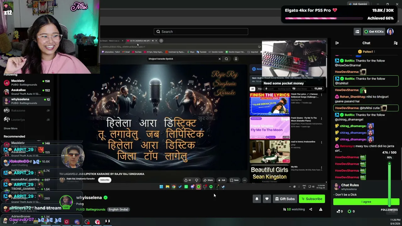This screenshot has height=226, width=402.
Task: Open Chrome in the streamed taskbar
Action: pos(174,187)
